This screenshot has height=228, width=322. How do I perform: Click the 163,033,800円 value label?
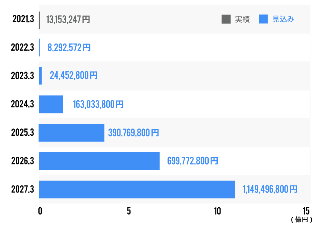[98, 104]
